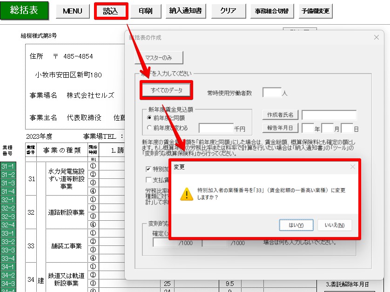Click 水力発電施設 ずい道等新設事業 cell
390x292 pixels.
point(67,179)
